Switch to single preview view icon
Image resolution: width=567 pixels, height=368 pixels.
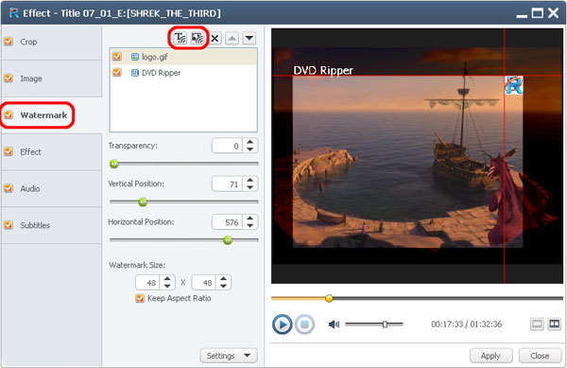point(537,324)
